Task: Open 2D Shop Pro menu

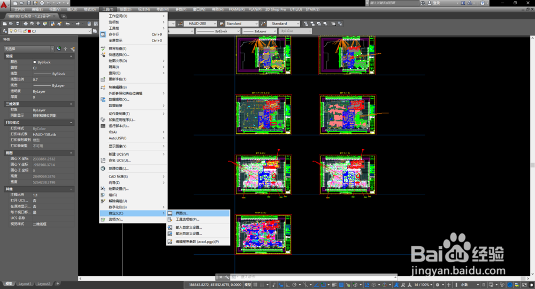Action: [276, 9]
